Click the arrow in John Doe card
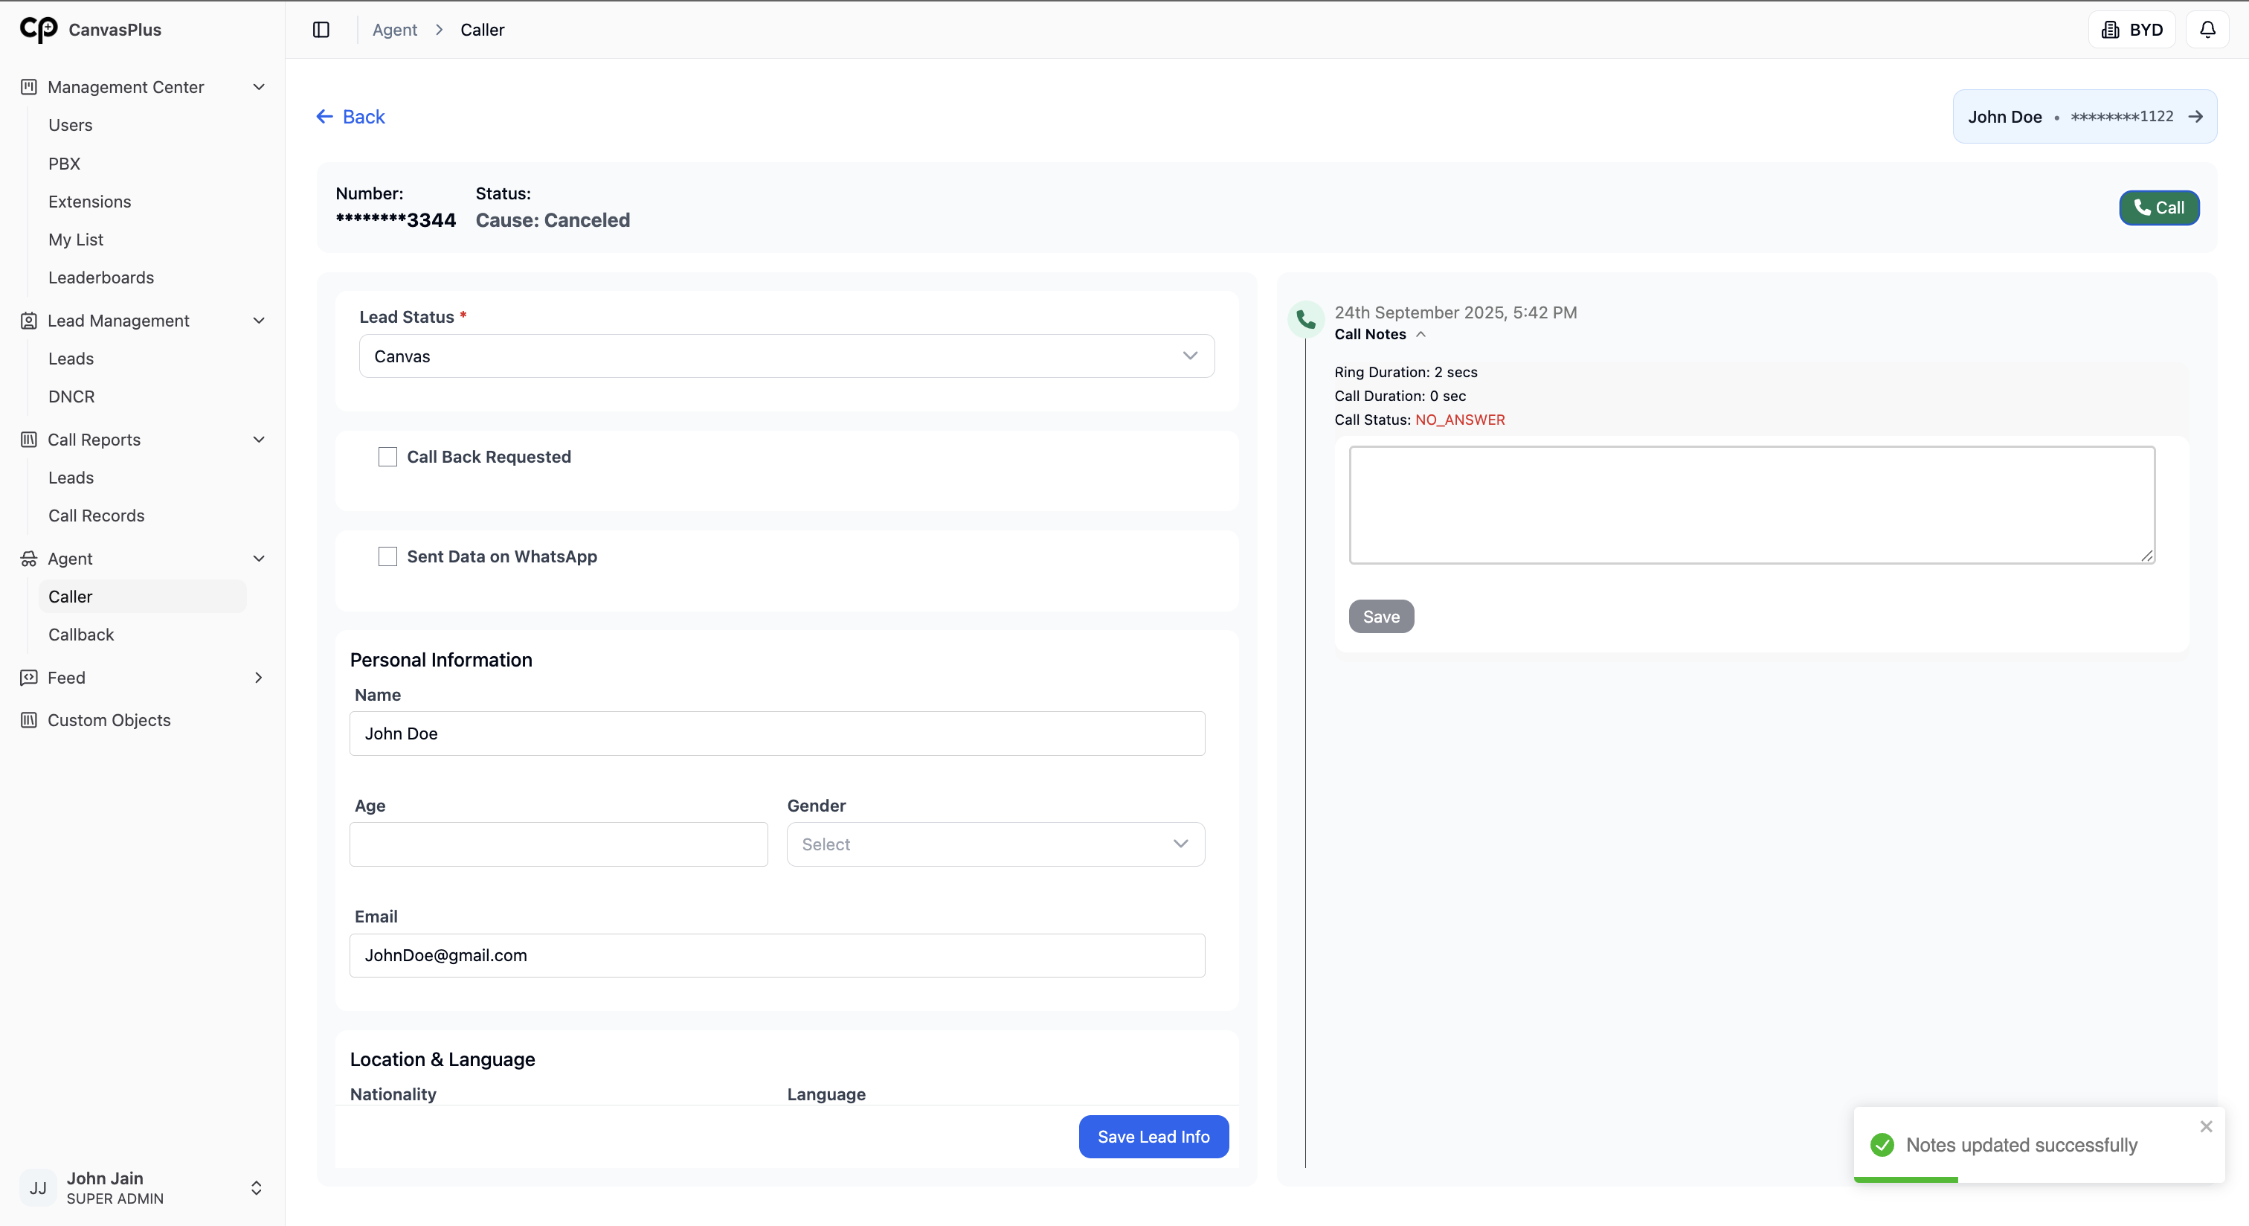The height and width of the screenshot is (1226, 2249). point(2195,117)
